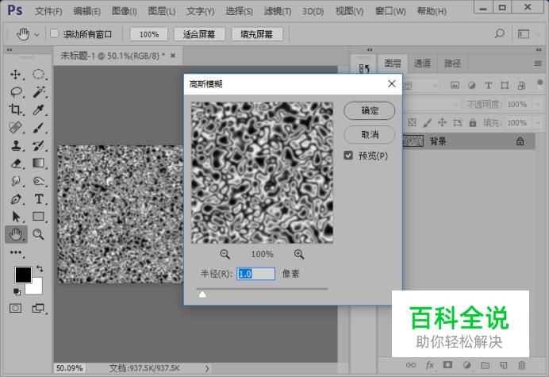Toggle lock position icon

[442, 123]
